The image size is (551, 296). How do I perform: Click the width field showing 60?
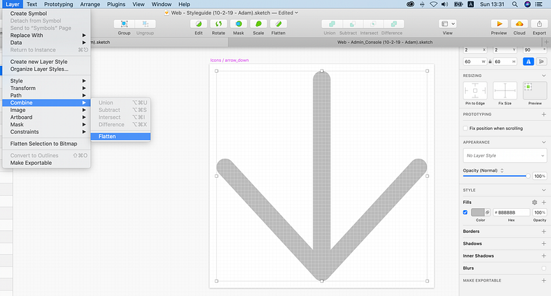(x=475, y=62)
